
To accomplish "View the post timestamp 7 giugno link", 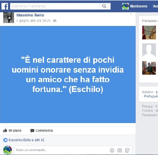I will [x=33, y=21].
